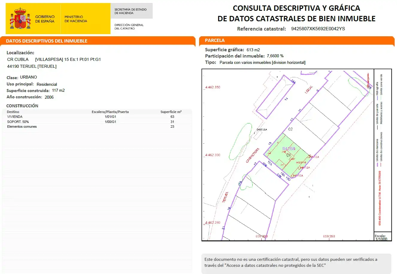Click the parcel type 'Parcela con varios inmuebles'
Image resolution: width=397 pixels, height=274 pixels.
pos(246,62)
